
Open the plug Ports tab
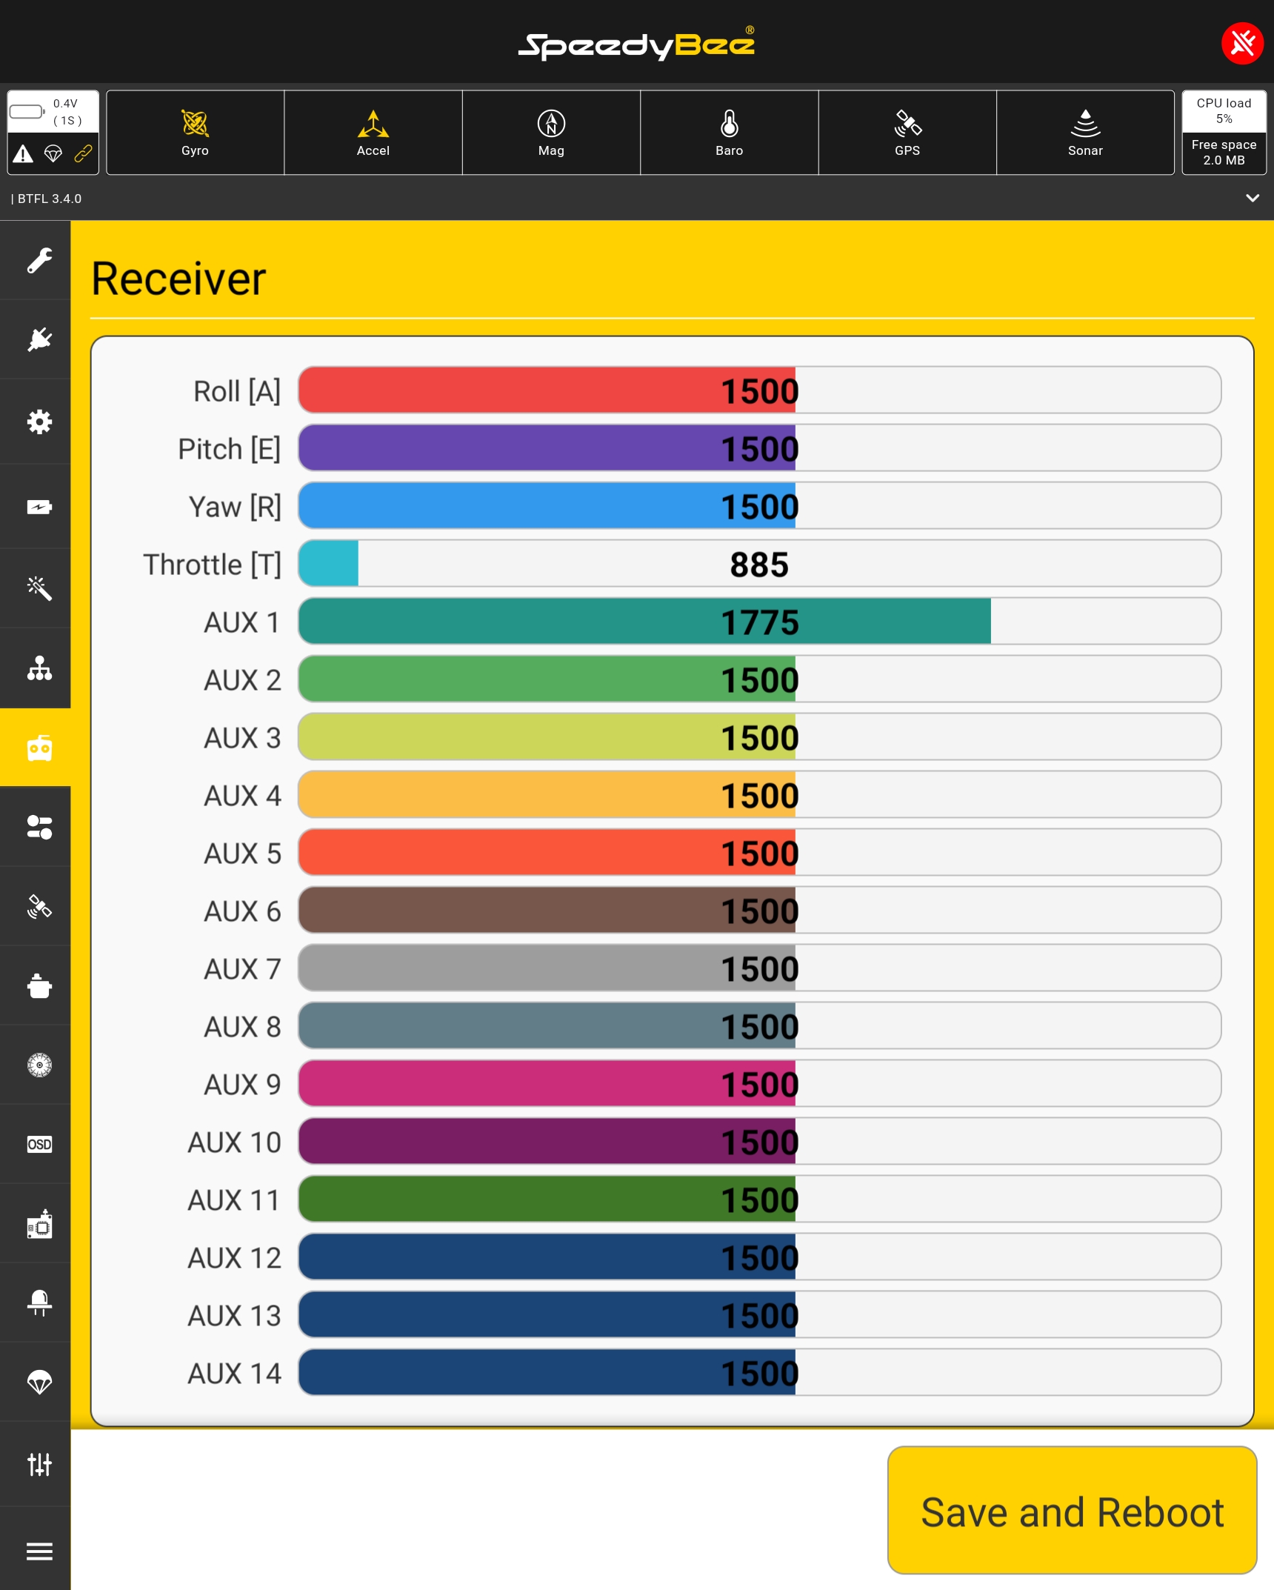click(x=39, y=340)
